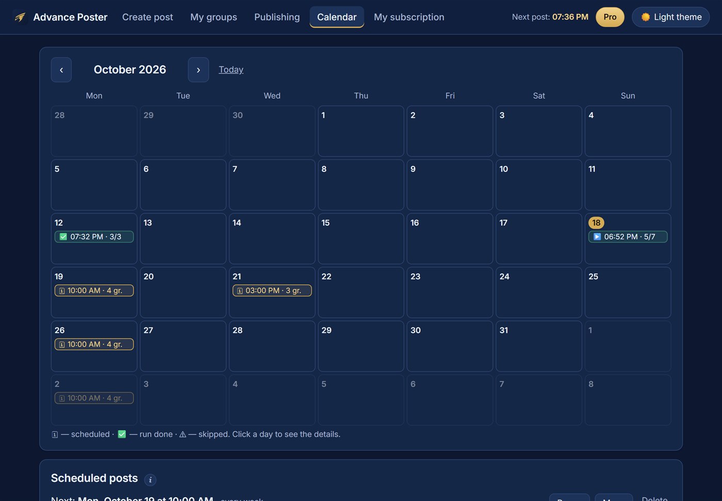
Task: Click the Sun weekday header
Action: point(628,96)
